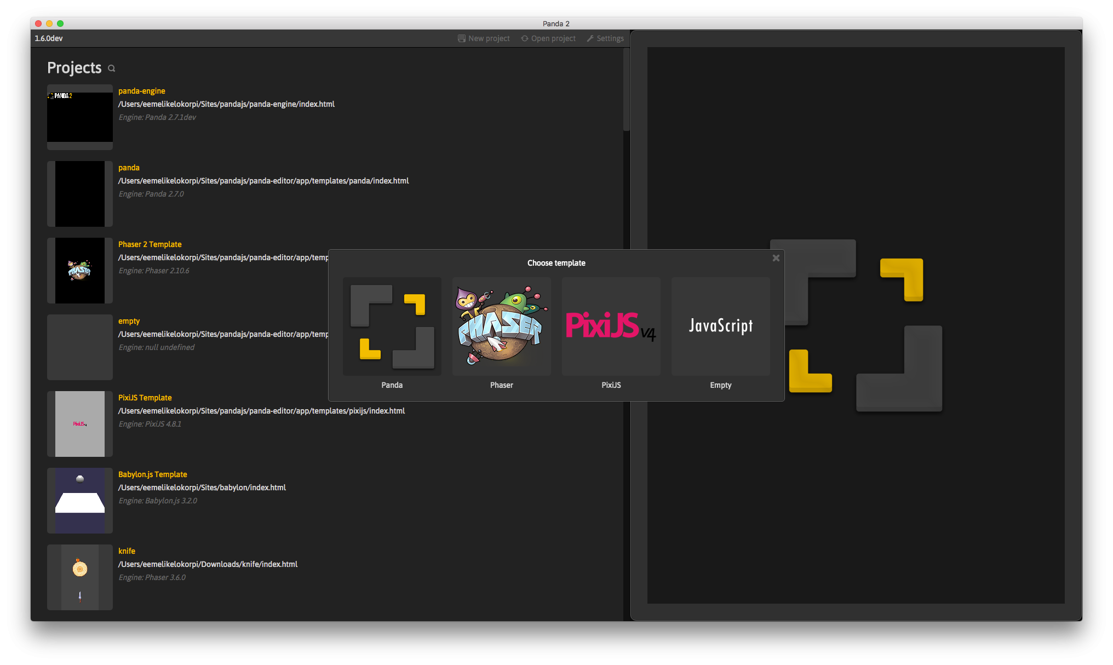Click the projects list scrollbar handle
Screen dimensions: 1113x665
pos(627,90)
